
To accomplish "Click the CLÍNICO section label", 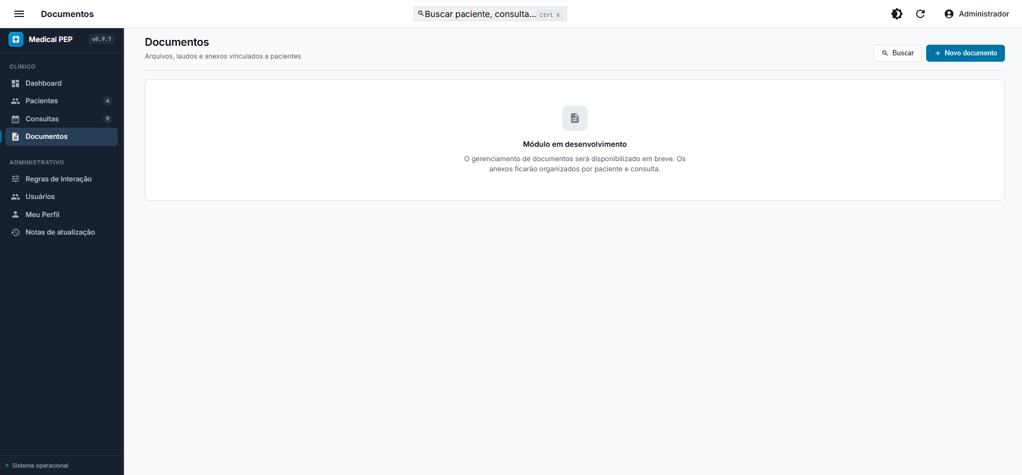I will (22, 66).
